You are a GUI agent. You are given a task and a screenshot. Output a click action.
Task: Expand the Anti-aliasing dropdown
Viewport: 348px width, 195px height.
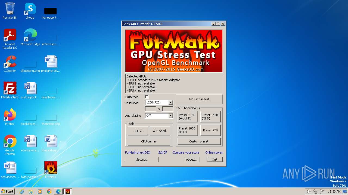[x=170, y=116]
